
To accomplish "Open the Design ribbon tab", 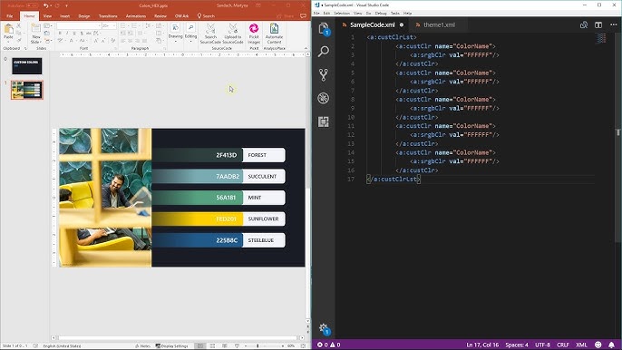I will click(x=84, y=16).
